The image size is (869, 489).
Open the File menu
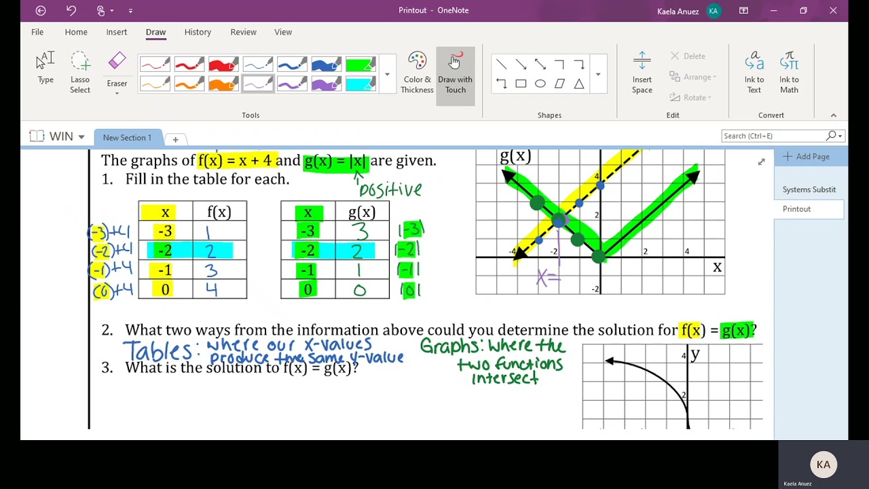click(x=37, y=32)
